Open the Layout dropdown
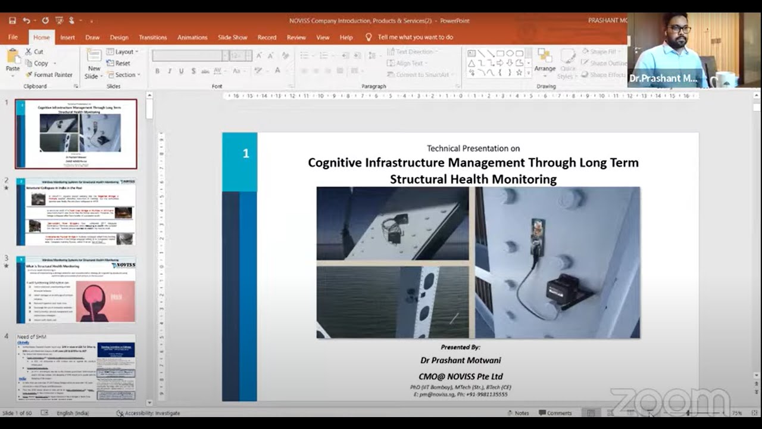The height and width of the screenshot is (429, 762). point(122,52)
